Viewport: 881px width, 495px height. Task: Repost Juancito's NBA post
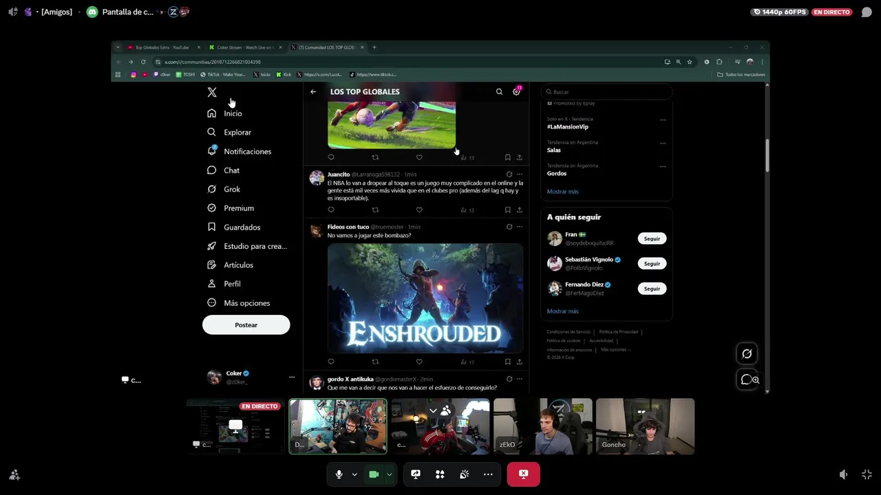[x=375, y=210]
